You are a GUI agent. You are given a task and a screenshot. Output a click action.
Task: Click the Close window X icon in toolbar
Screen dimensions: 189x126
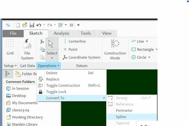(71, 25)
